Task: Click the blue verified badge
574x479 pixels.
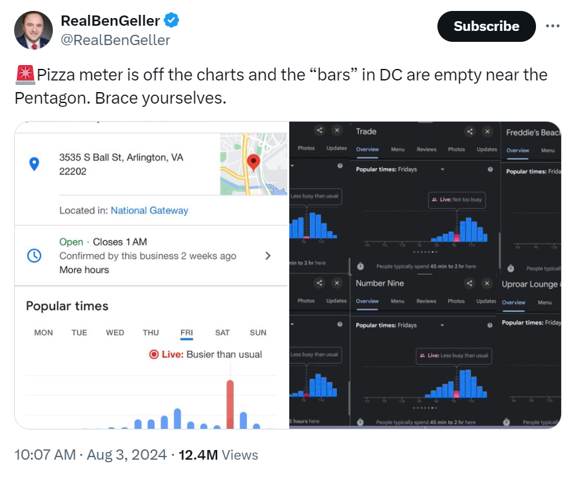Action: (x=171, y=21)
